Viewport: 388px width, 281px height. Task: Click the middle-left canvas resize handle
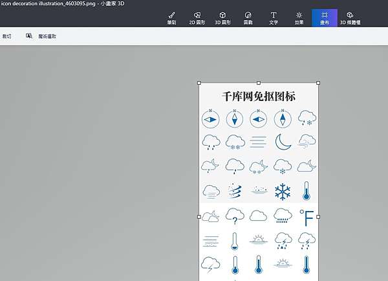point(199,217)
